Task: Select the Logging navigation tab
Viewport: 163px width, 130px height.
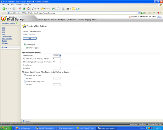Action: [88, 20]
